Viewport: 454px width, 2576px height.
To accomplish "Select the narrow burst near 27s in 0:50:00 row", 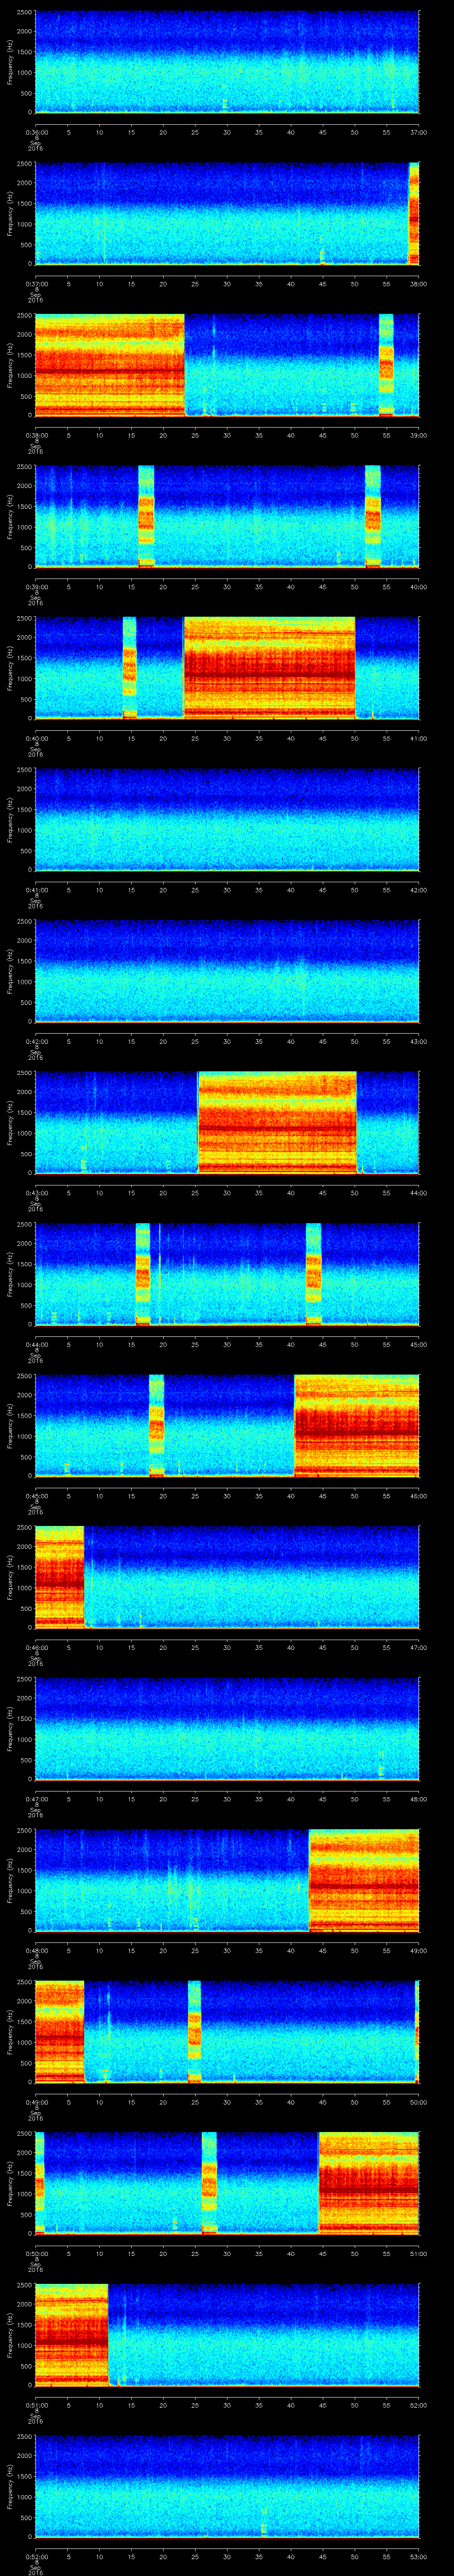I will 208,2182.
